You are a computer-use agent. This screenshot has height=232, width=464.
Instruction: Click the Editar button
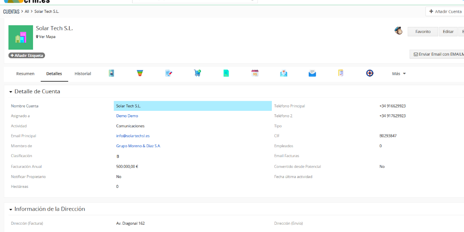click(x=448, y=32)
